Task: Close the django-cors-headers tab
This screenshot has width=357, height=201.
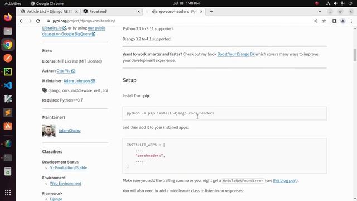Action: (x=201, y=11)
